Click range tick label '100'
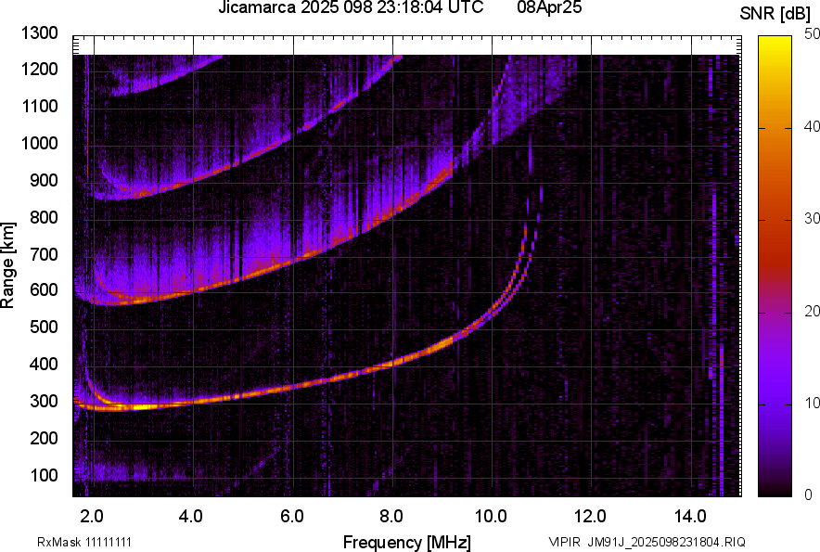820x552 pixels. [44, 475]
